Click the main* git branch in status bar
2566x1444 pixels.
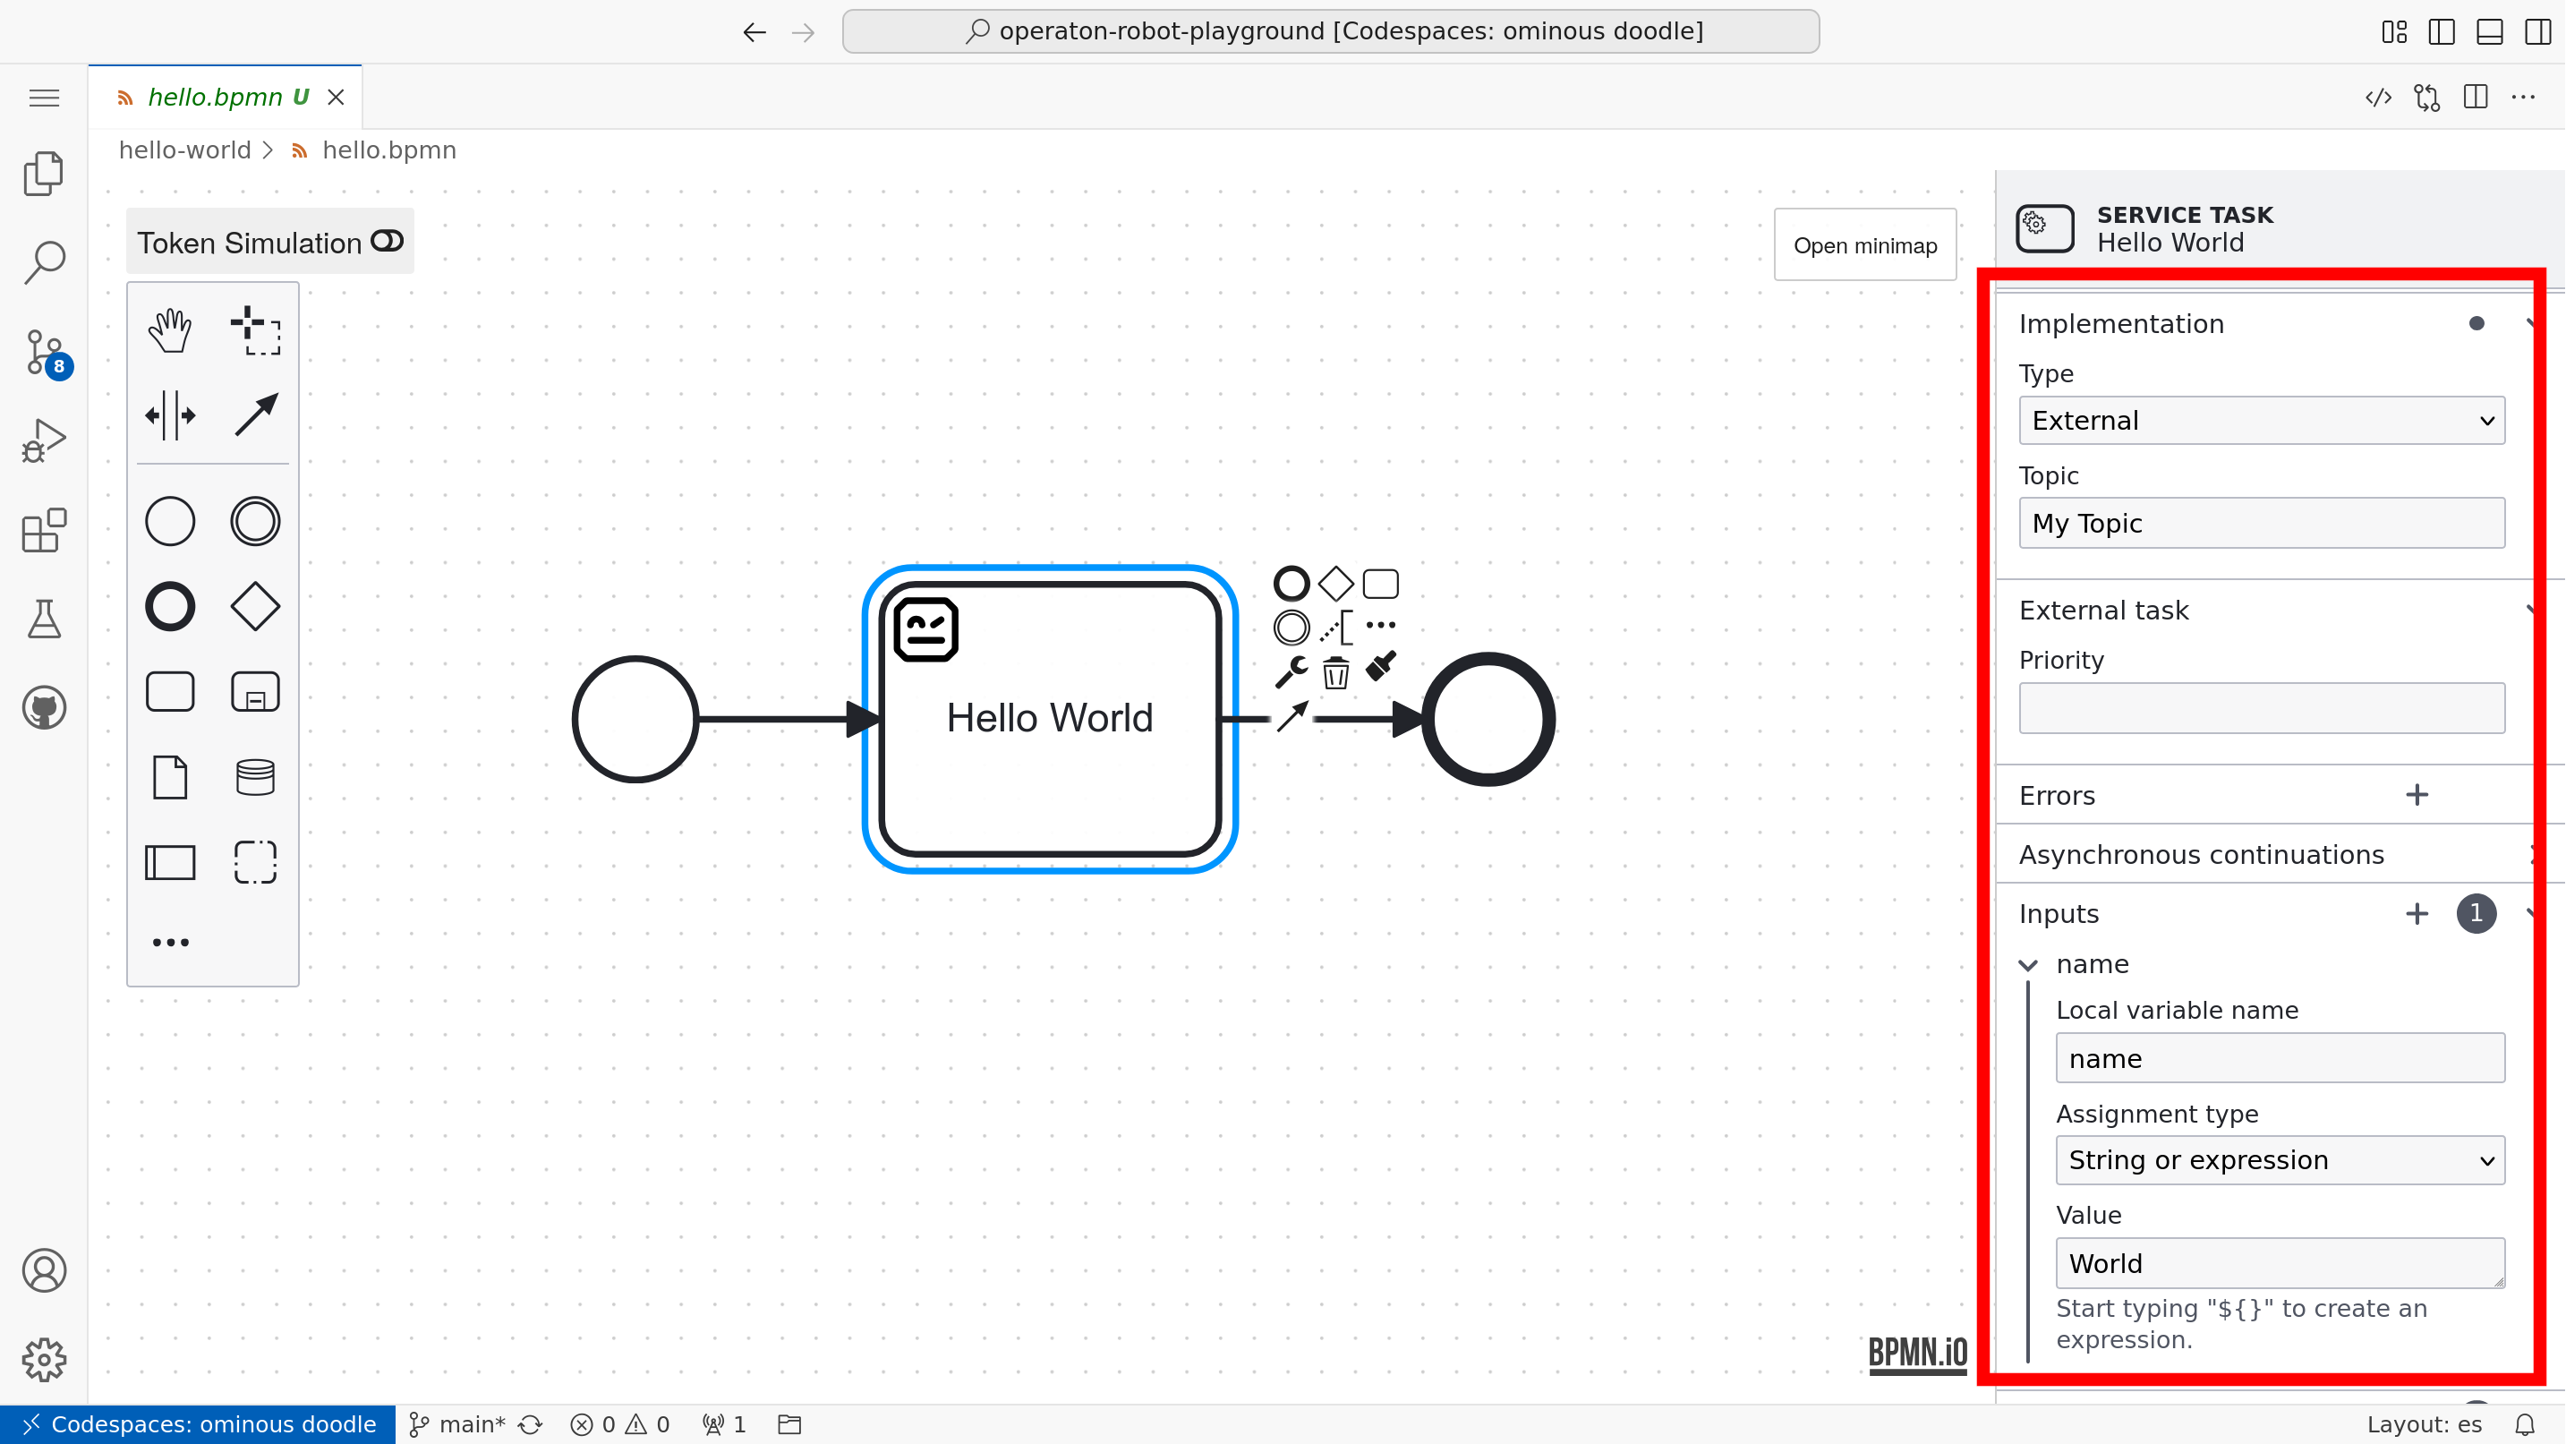[x=458, y=1424]
